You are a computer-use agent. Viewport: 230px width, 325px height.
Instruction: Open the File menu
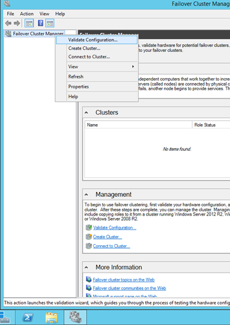click(x=10, y=14)
